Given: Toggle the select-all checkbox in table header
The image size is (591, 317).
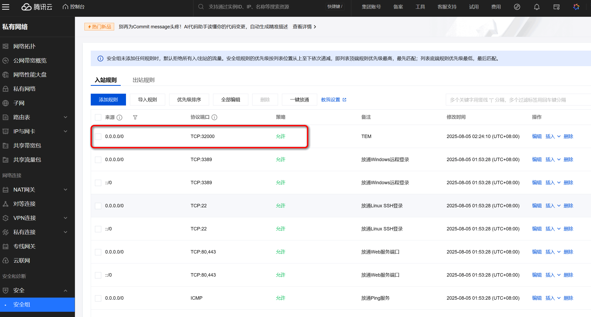Looking at the screenshot, I should click(x=98, y=117).
